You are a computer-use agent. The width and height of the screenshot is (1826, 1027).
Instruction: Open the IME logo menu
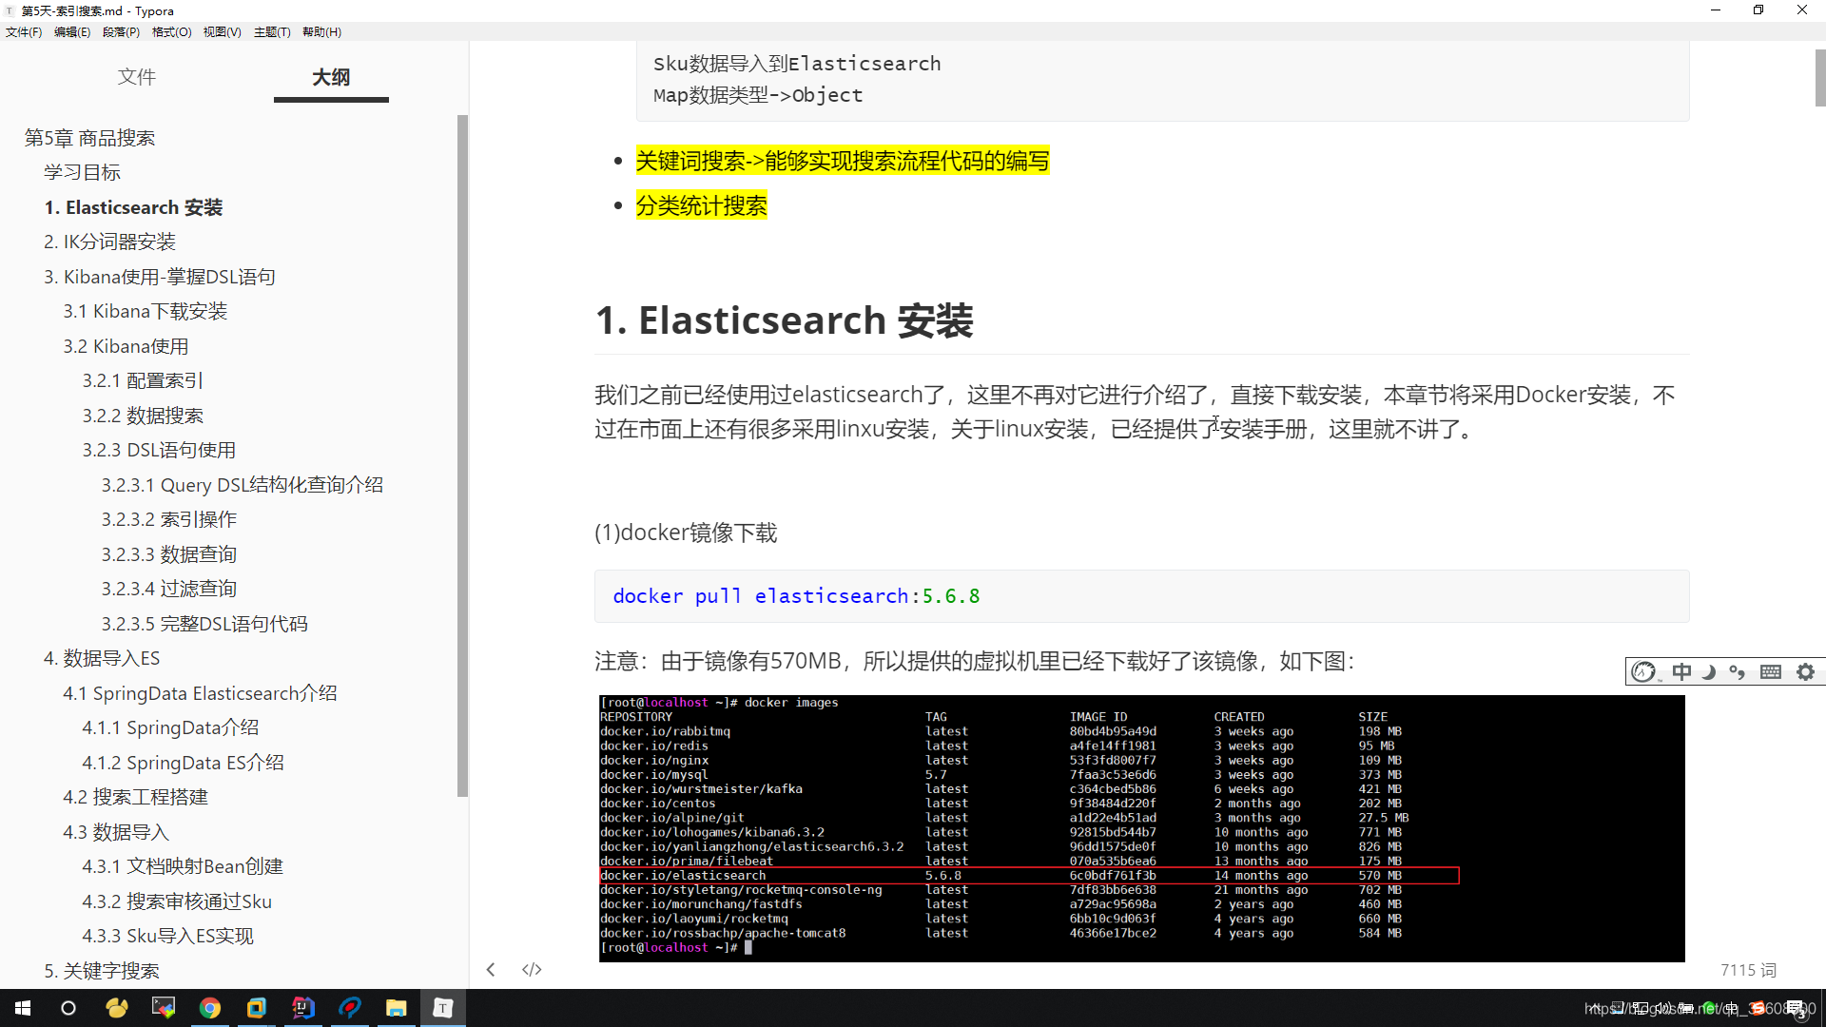click(1643, 672)
